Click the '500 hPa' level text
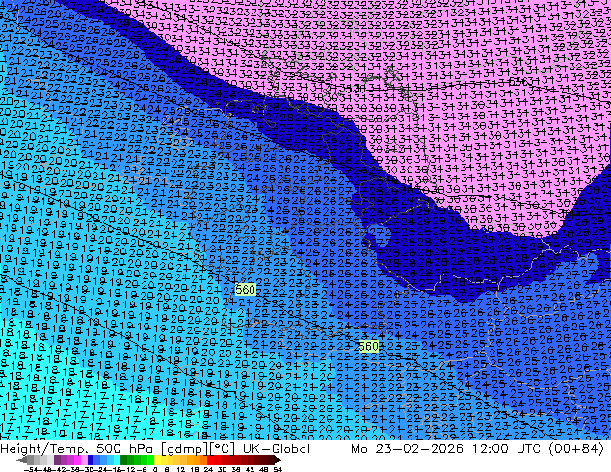This screenshot has height=472, width=611. 126,449
